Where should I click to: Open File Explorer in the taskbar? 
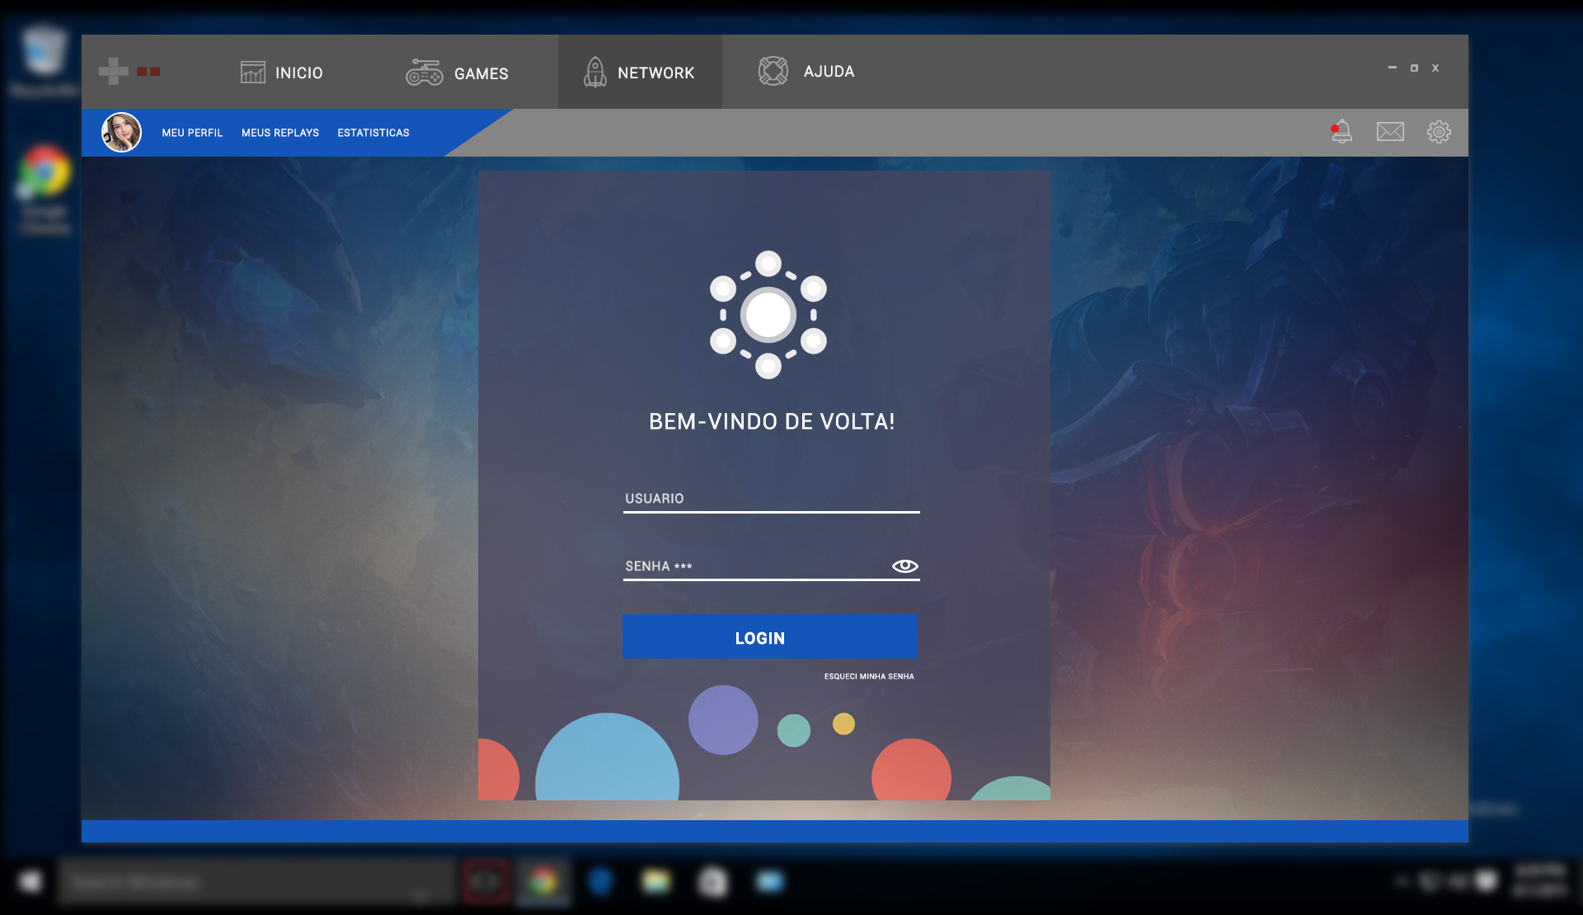click(x=656, y=882)
